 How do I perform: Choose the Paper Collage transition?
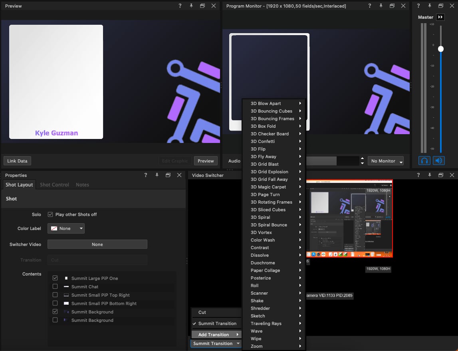(x=274, y=270)
